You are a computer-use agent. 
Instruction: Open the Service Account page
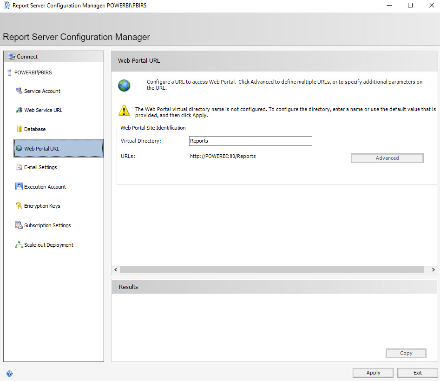(x=42, y=91)
